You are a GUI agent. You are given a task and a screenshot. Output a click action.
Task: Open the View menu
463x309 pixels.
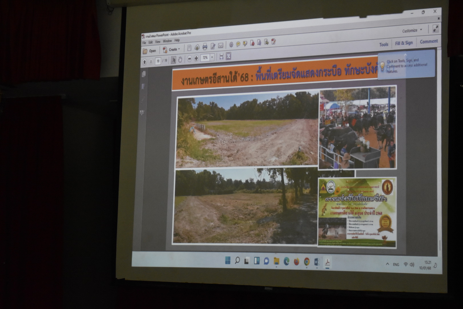157,42
